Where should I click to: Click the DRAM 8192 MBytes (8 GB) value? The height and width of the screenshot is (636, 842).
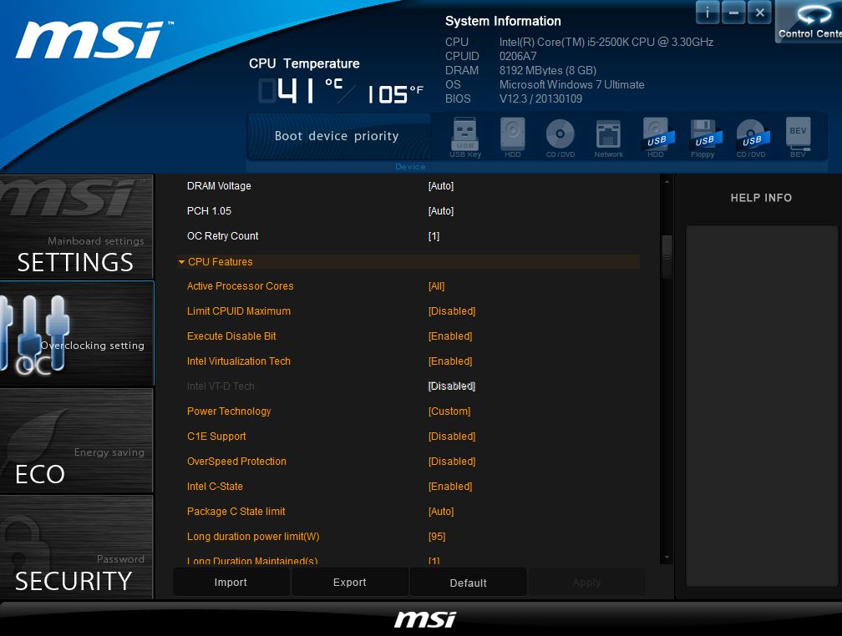point(548,70)
